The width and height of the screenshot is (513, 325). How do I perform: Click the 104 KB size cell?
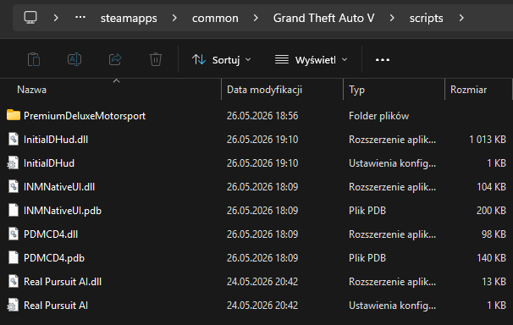[491, 187]
